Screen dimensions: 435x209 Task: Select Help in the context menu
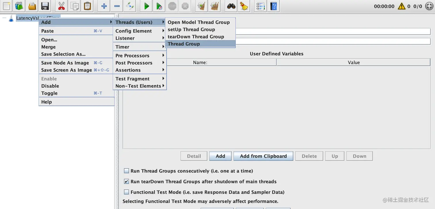click(76, 102)
